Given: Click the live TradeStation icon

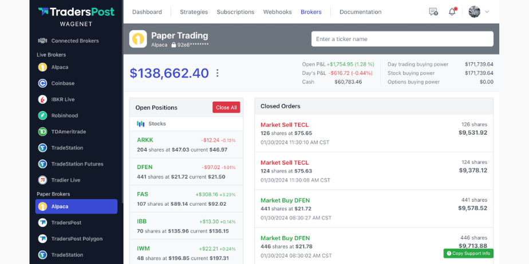Looking at the screenshot, I should pyautogui.click(x=42, y=148).
